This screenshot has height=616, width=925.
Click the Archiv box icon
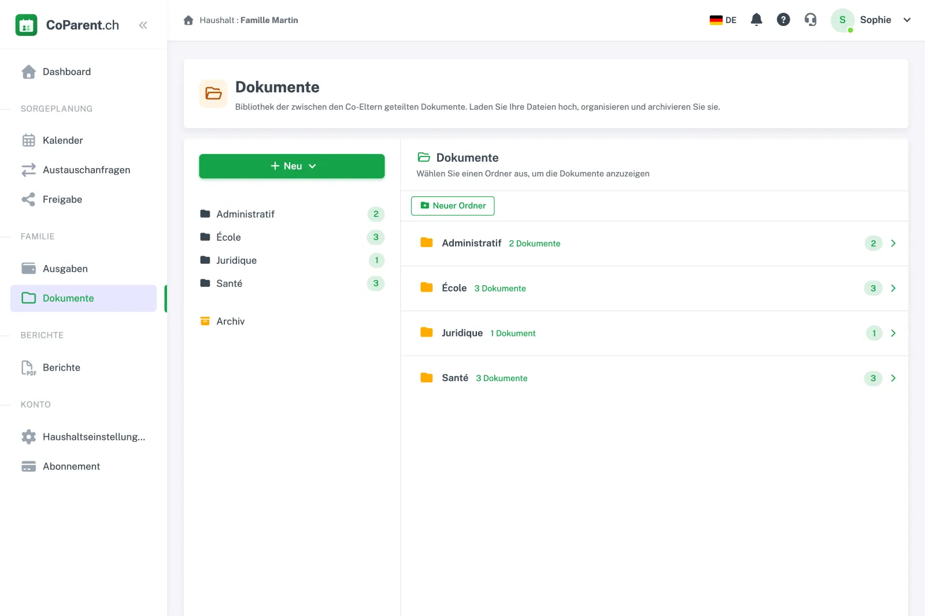[205, 321]
